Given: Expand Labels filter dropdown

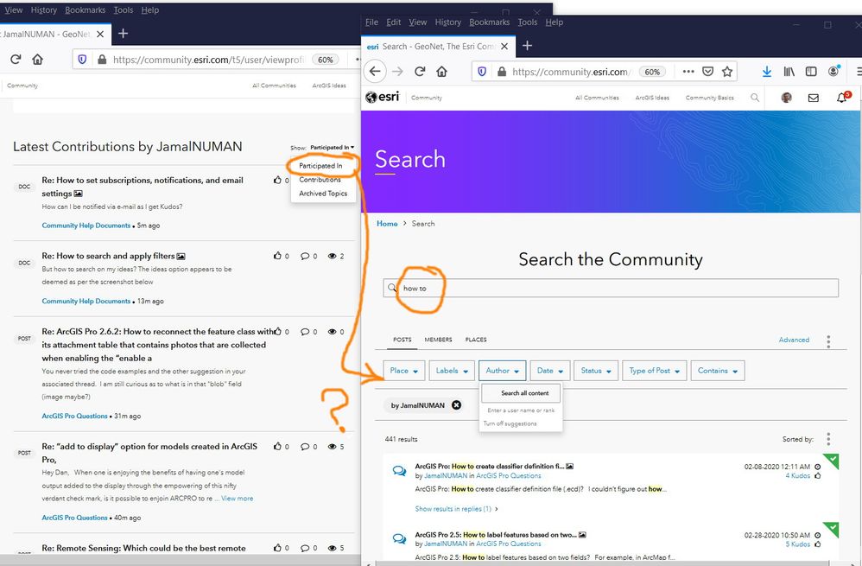Looking at the screenshot, I should click(452, 371).
